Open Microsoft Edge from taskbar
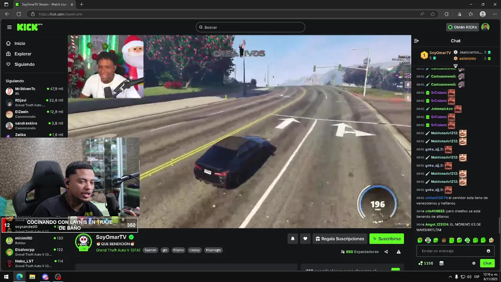 (19, 277)
